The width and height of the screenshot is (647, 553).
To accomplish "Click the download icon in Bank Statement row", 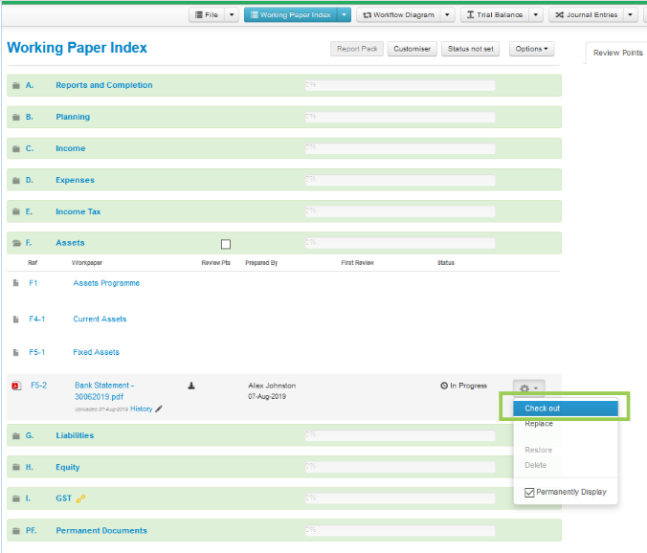I will pos(191,386).
